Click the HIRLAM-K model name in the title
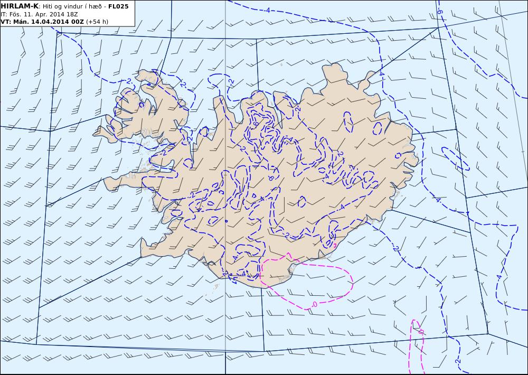Viewport: 528px width, 375px height. [20, 6]
